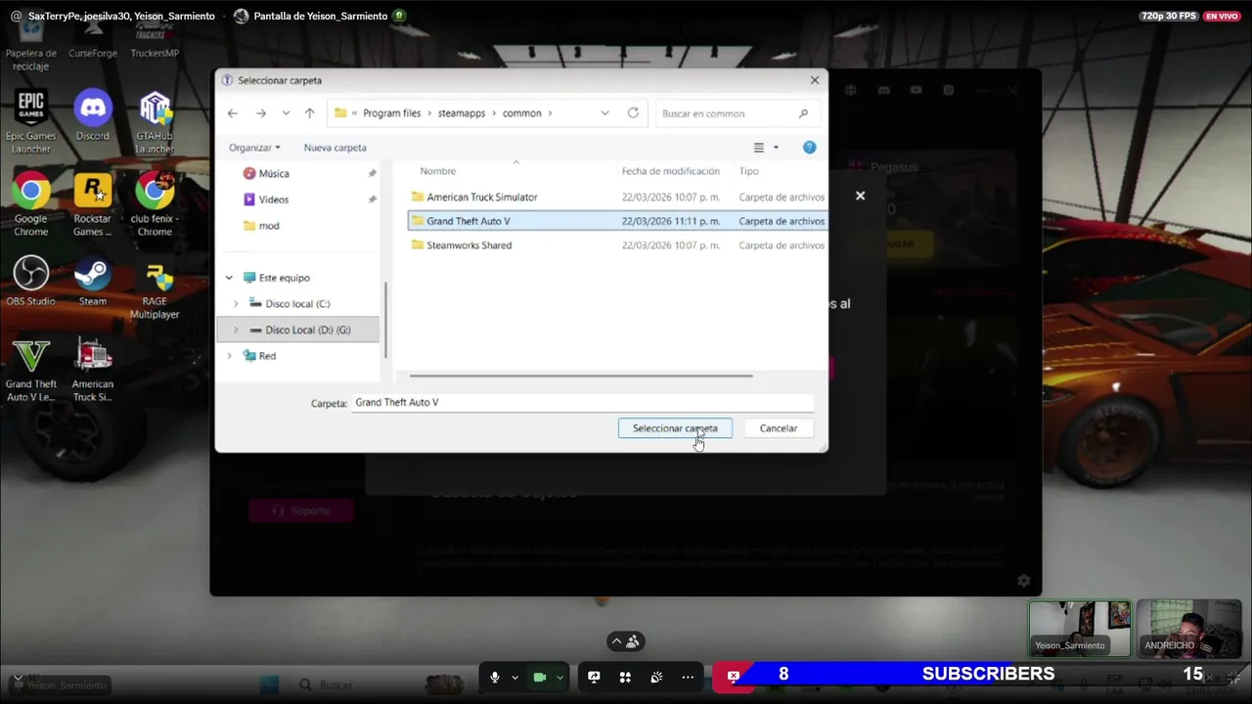
Task: Select steamapps in the address path
Action: point(462,113)
